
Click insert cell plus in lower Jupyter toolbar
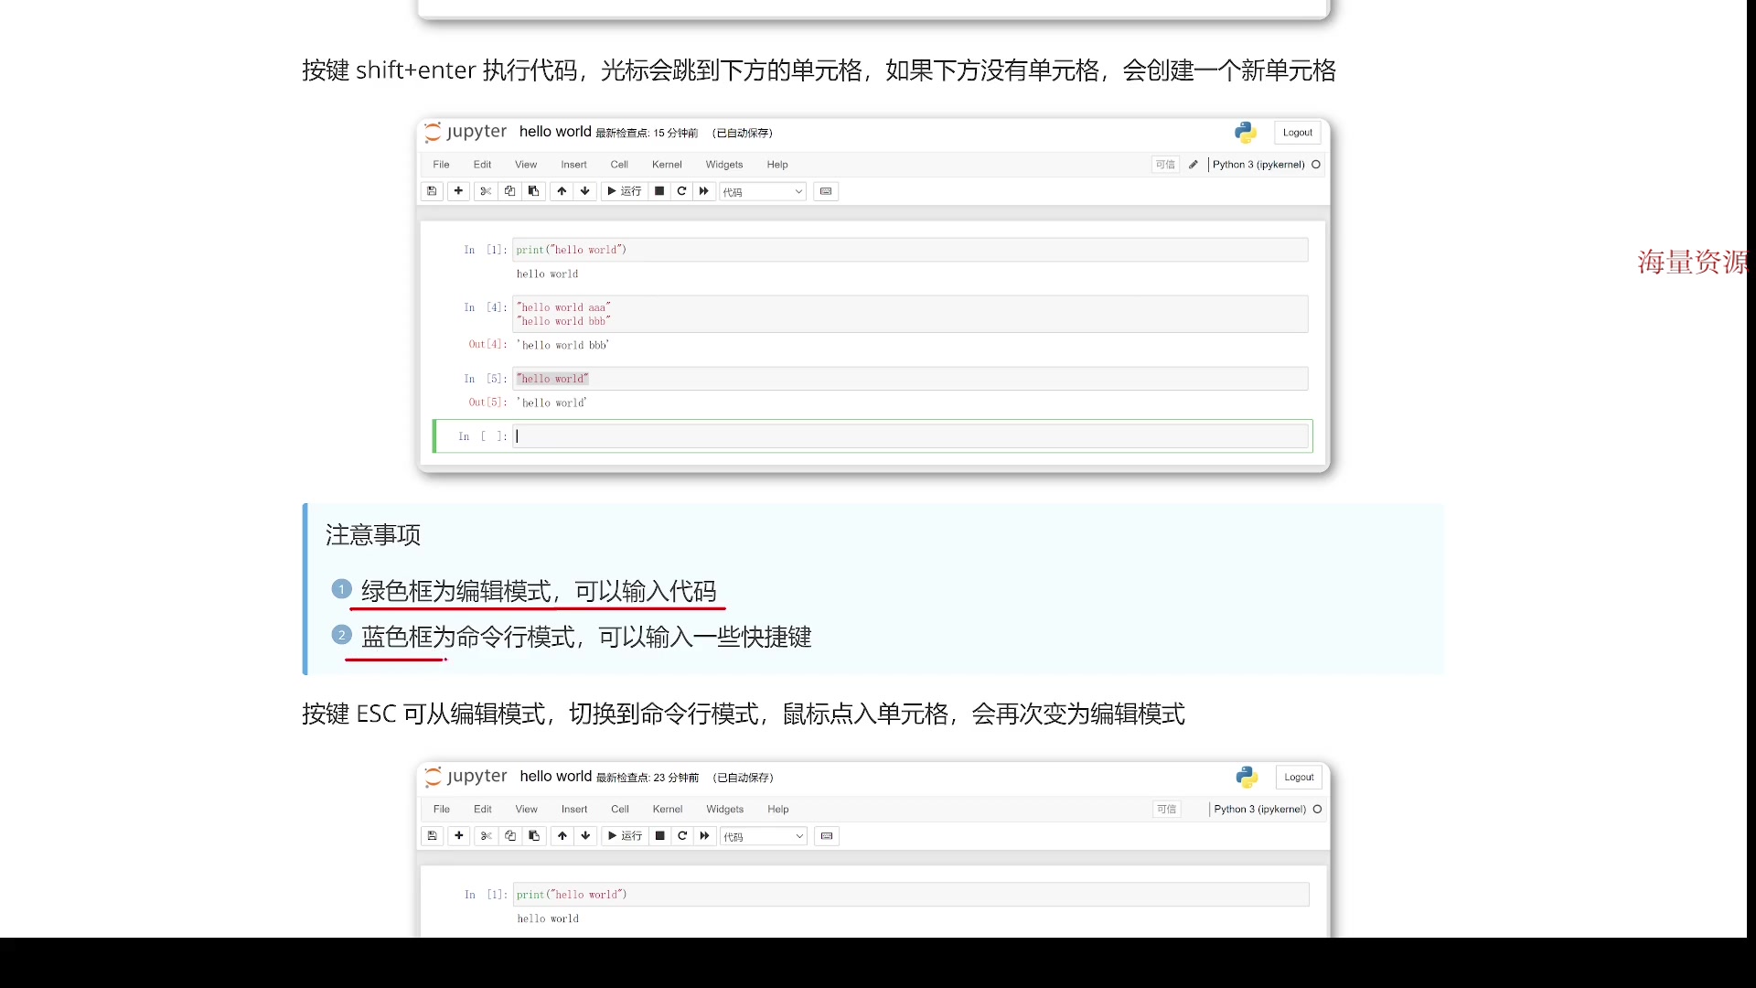click(x=459, y=836)
